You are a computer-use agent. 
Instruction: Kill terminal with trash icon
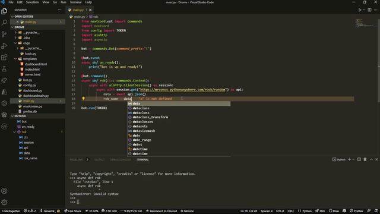click(x=365, y=159)
